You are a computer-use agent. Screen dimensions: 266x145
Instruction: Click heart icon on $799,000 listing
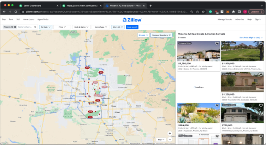point(261,106)
